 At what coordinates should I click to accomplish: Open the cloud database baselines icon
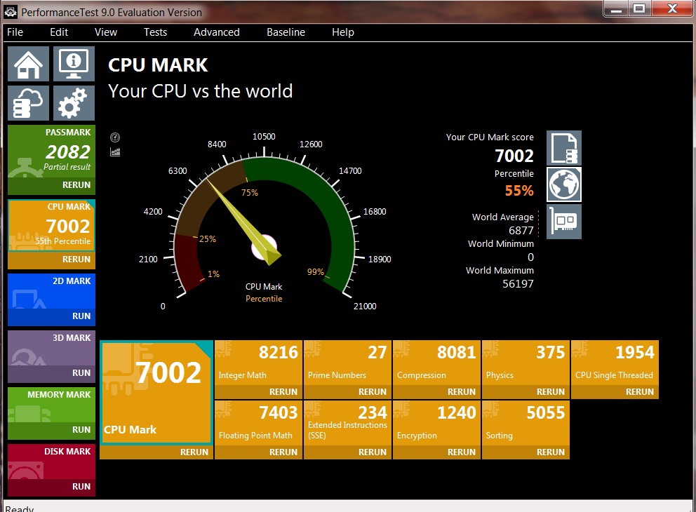tap(28, 103)
